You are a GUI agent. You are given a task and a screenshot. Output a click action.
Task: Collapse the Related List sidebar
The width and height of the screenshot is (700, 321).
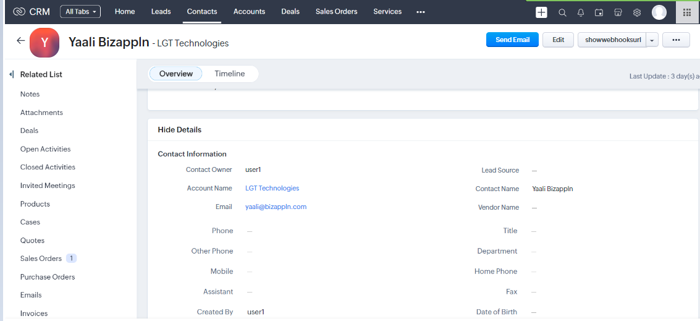[x=11, y=74]
